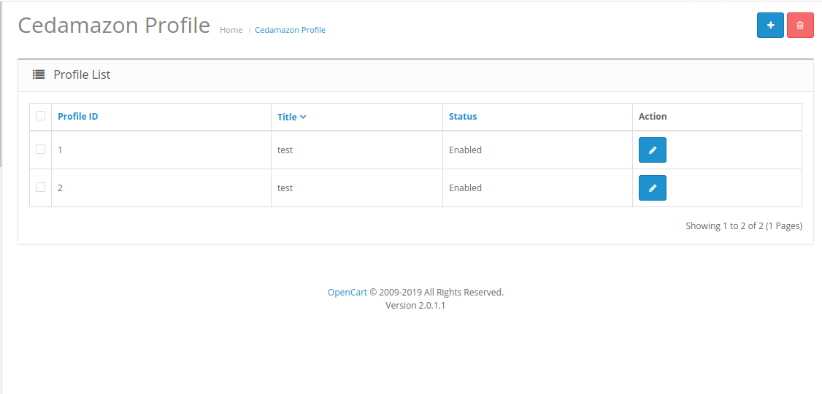
Task: Go to the Home breadcrumb
Action: 231,30
